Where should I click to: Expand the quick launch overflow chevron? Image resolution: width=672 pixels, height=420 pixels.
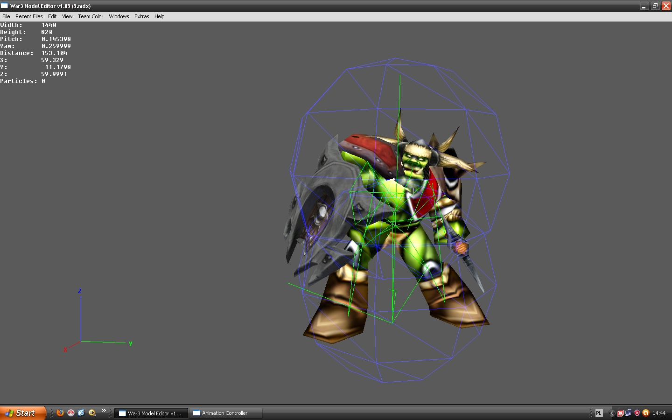click(104, 411)
